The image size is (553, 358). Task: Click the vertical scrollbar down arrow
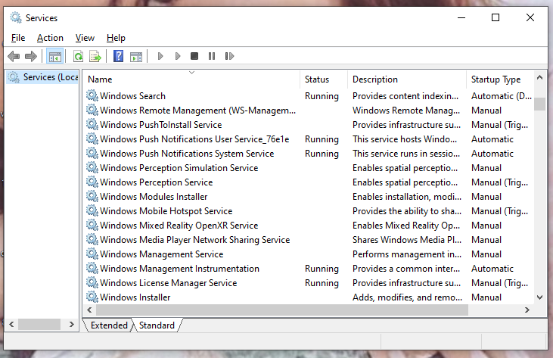(x=539, y=297)
